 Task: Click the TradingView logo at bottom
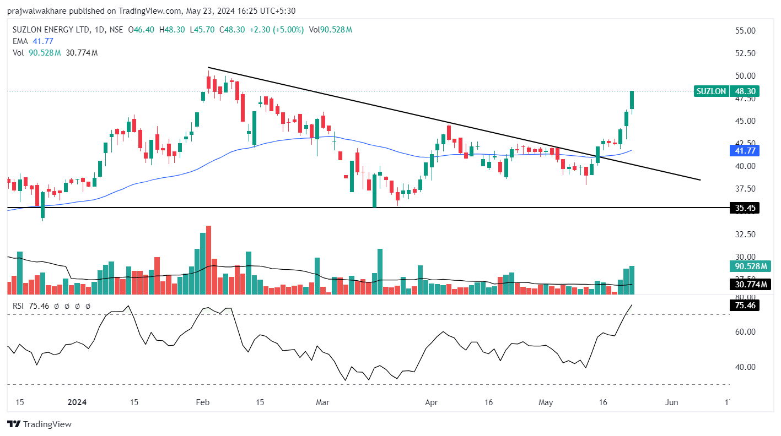[39, 424]
